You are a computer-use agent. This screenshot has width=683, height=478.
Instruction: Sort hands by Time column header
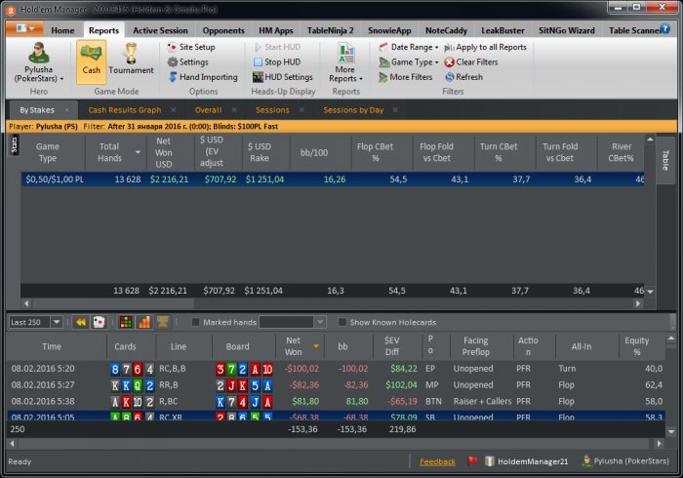tap(57, 346)
